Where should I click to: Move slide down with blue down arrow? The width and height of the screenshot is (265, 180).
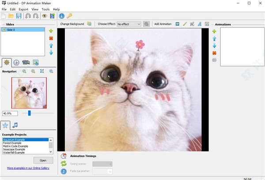(51, 52)
